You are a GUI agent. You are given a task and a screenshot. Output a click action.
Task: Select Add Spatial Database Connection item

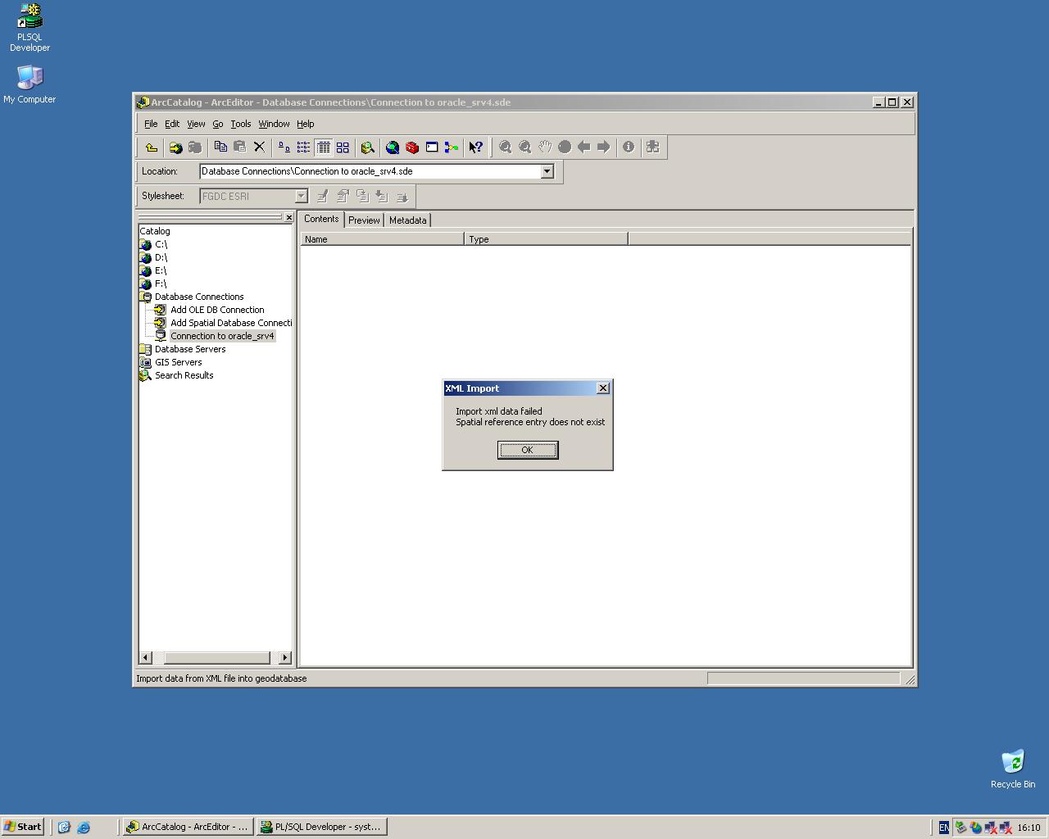pos(231,323)
